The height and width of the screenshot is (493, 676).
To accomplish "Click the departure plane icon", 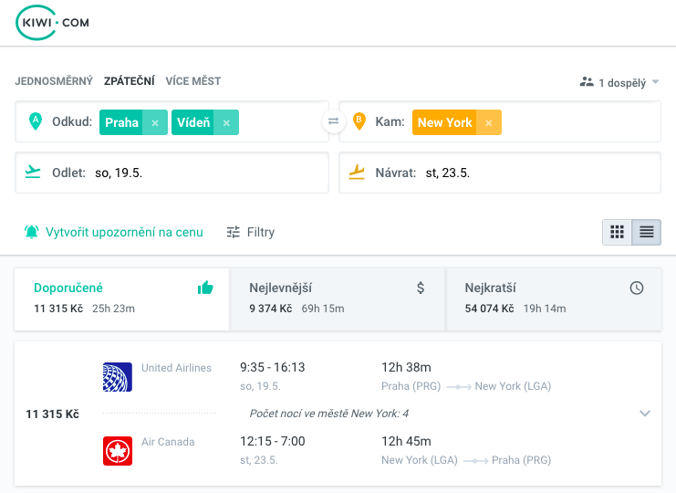I will tap(33, 172).
